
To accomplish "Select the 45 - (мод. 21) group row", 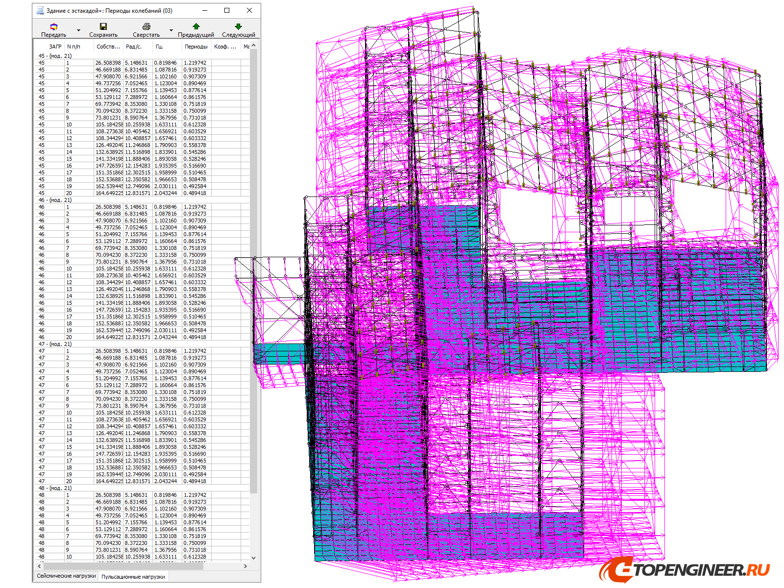I will click(x=55, y=56).
